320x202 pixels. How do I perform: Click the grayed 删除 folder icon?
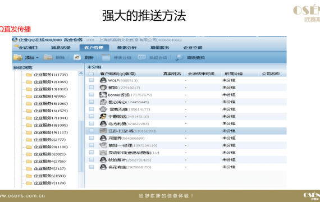(48, 57)
